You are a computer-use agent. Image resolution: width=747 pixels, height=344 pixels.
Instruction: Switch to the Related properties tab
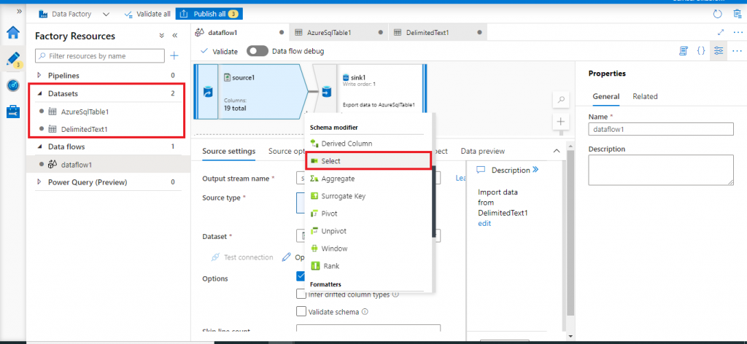pyautogui.click(x=645, y=96)
